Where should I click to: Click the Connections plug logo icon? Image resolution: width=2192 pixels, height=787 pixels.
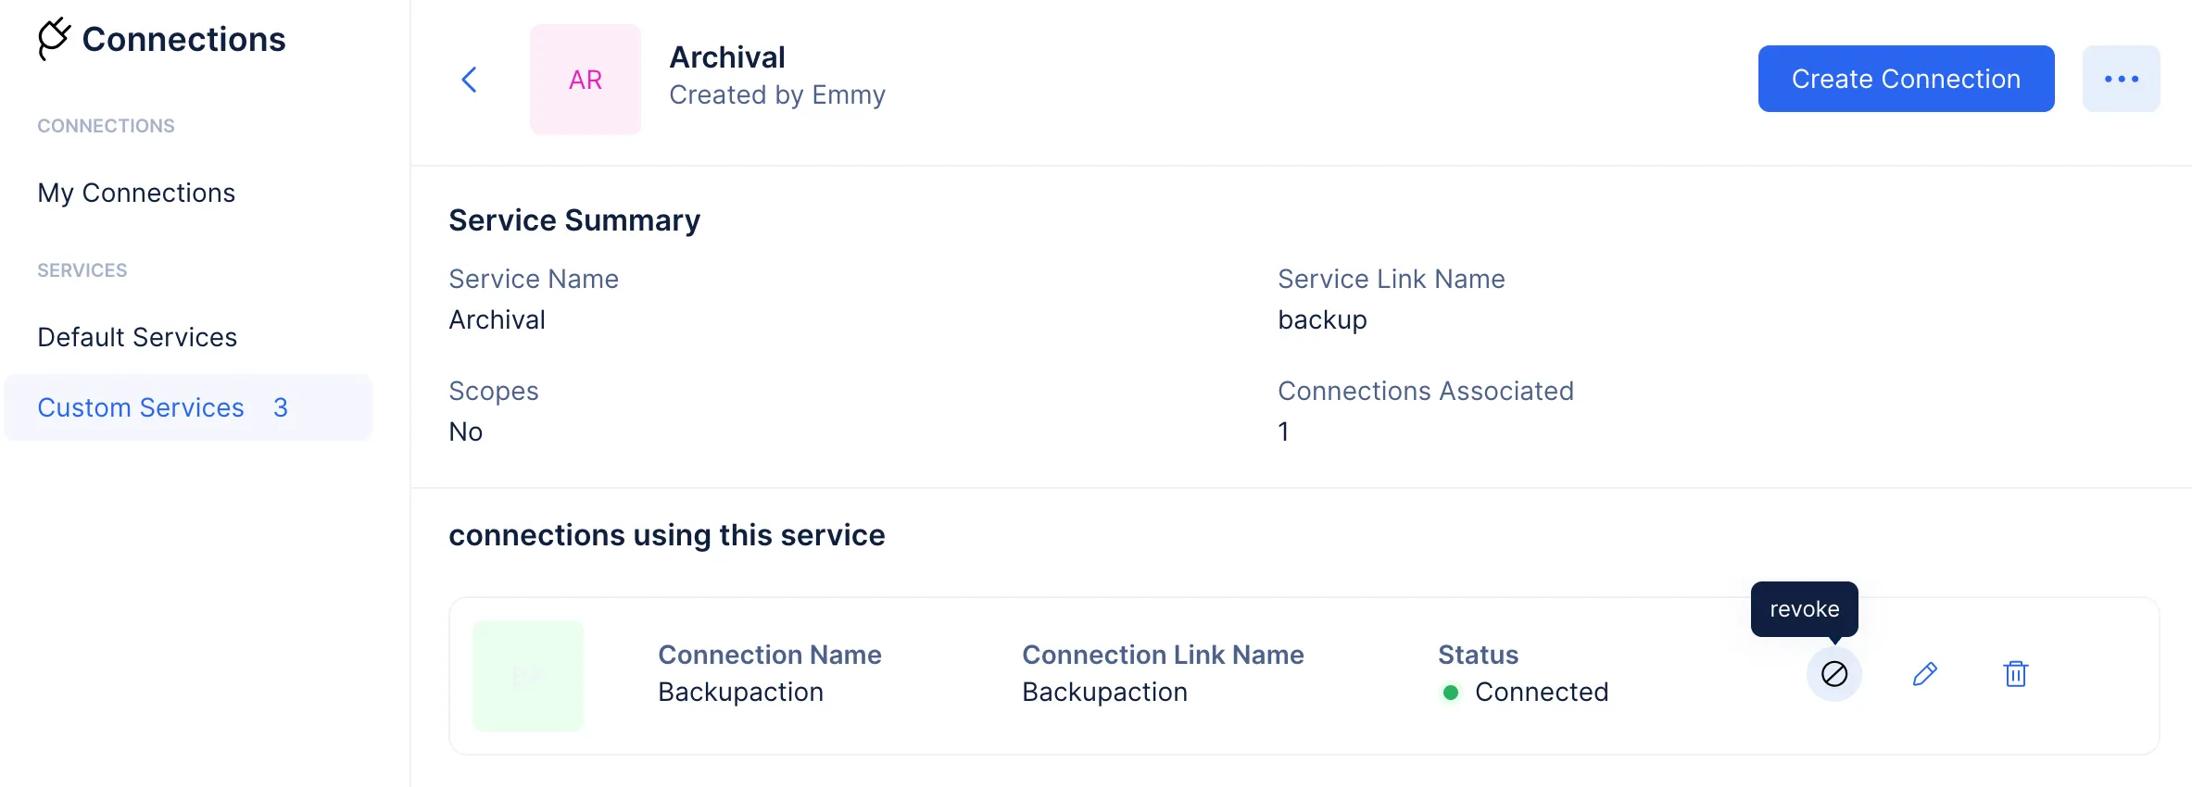pos(54,39)
